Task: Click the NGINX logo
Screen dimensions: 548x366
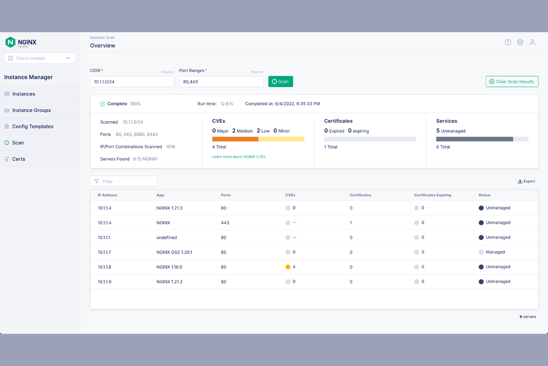Action: click(x=21, y=42)
